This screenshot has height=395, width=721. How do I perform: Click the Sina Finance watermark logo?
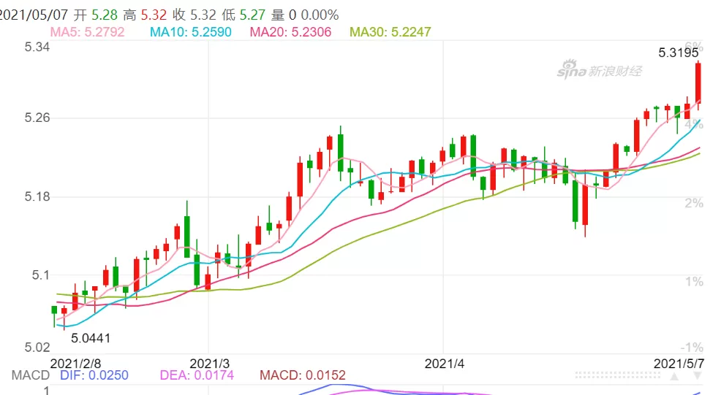coord(599,70)
